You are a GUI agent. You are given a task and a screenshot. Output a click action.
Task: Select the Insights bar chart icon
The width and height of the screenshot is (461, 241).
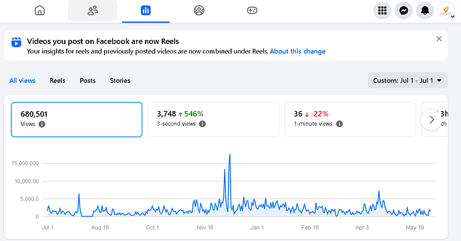click(146, 11)
